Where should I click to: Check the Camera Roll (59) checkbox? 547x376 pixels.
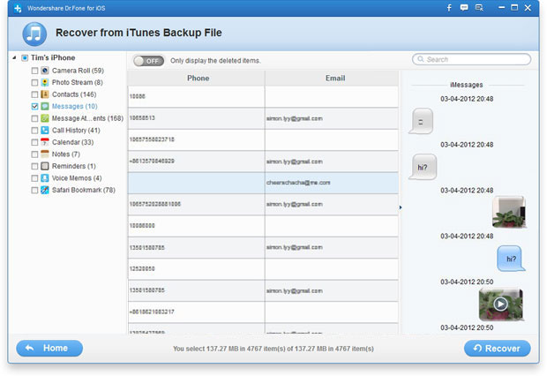[x=34, y=71]
